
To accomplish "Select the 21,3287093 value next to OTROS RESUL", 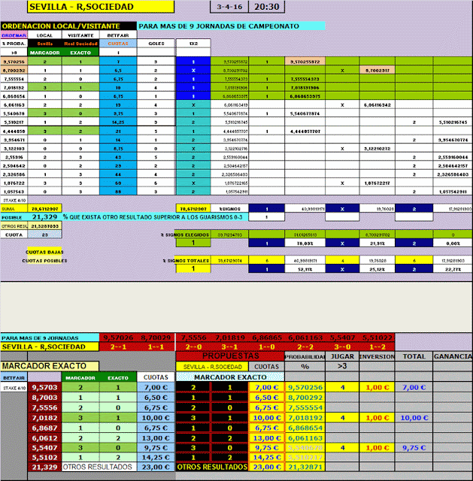I will 44,226.
